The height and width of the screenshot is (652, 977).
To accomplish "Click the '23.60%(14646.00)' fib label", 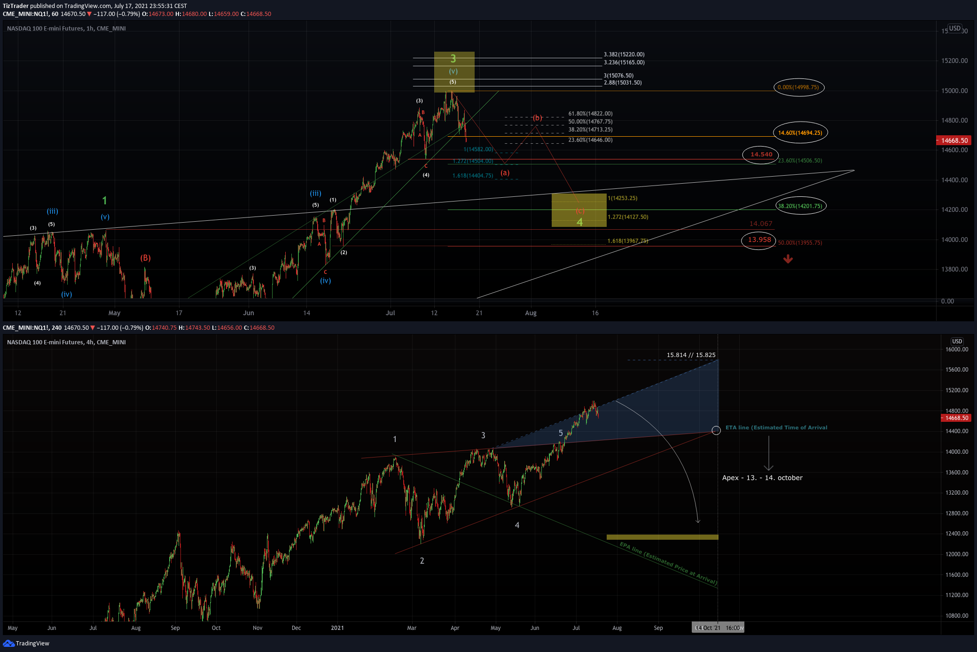I will click(590, 140).
